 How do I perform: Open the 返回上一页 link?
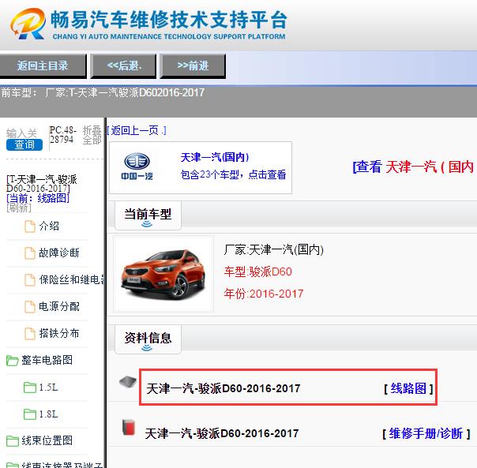click(137, 130)
